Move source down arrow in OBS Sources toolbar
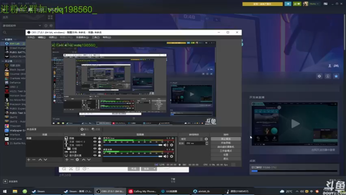The image size is (346, 195). click(89, 159)
